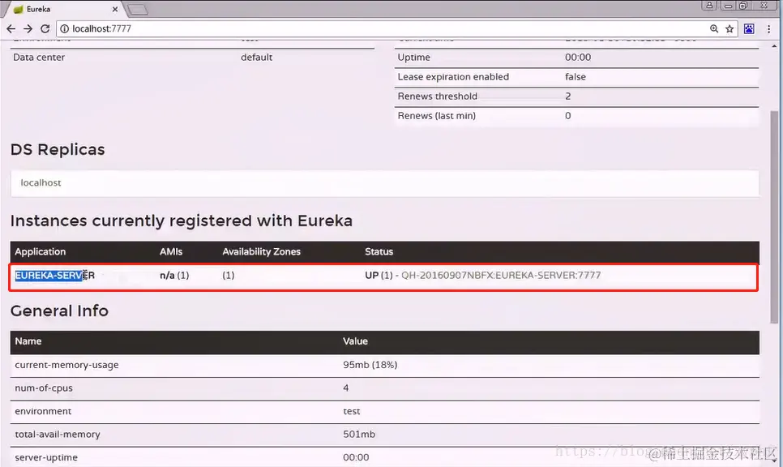View site information icon next to localhost:7777
Screen dimensions: 783x467
click(64, 29)
